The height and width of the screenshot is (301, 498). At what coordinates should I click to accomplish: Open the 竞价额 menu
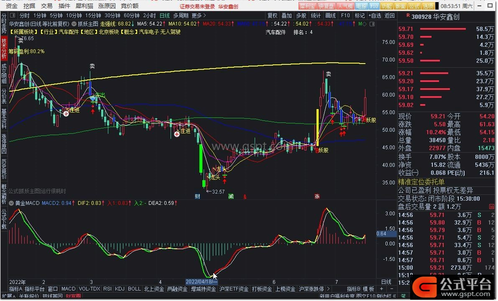(x=130, y=6)
